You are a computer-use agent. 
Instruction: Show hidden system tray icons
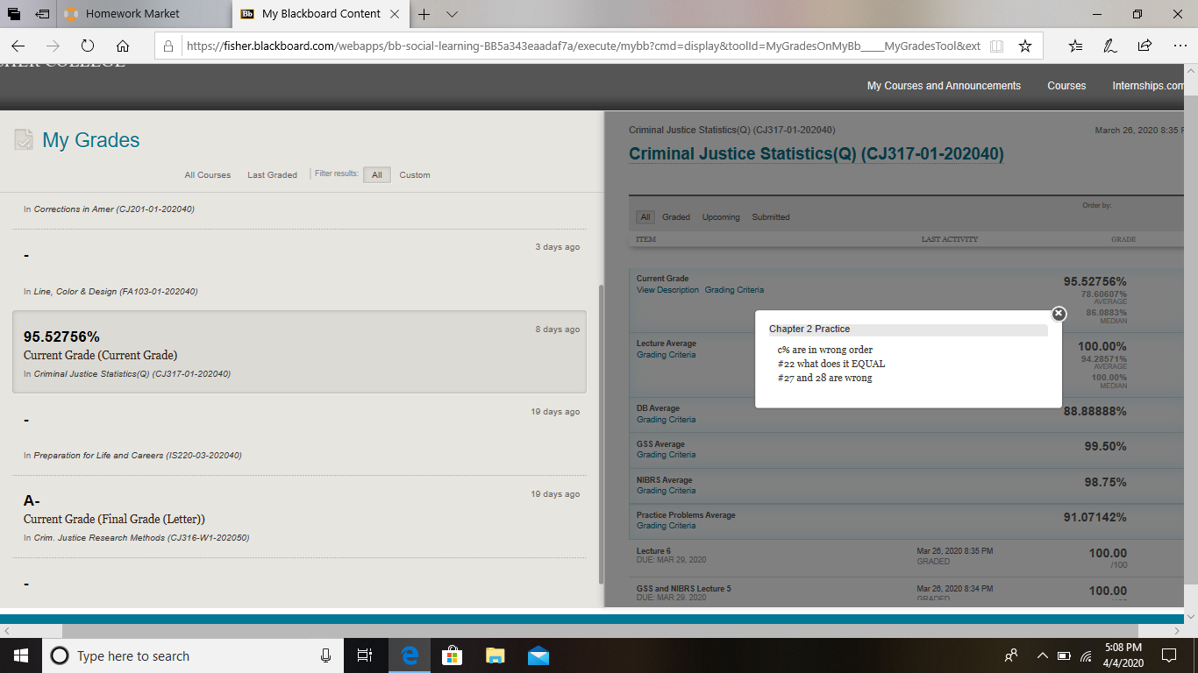coord(1043,655)
